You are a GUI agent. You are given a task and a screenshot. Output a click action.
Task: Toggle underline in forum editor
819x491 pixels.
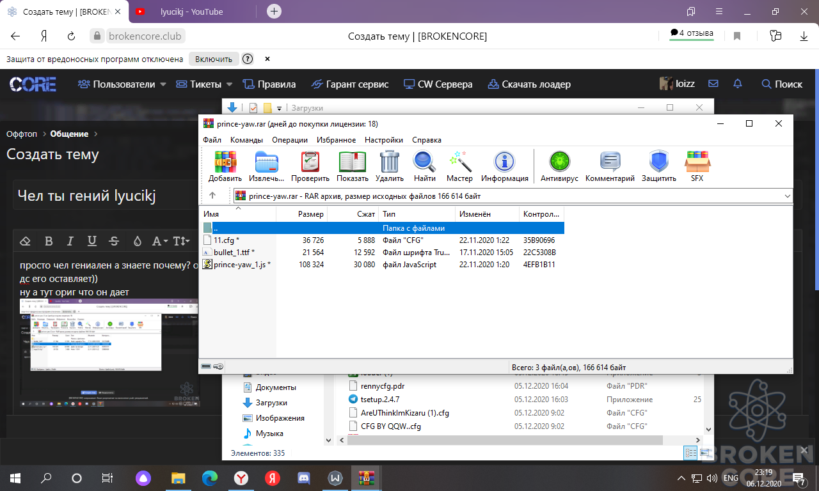click(x=92, y=241)
